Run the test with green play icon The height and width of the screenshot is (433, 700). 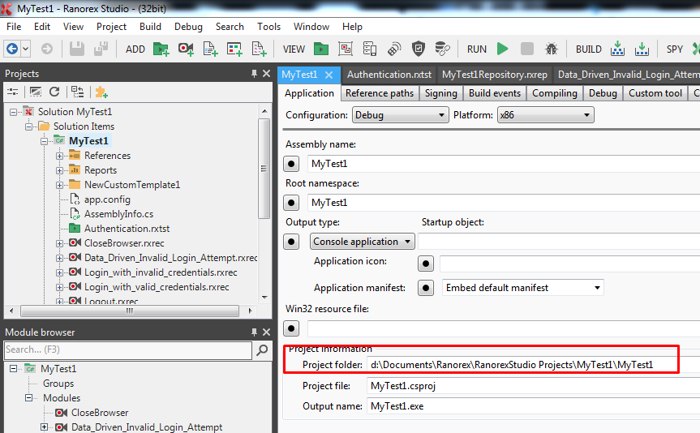[503, 49]
